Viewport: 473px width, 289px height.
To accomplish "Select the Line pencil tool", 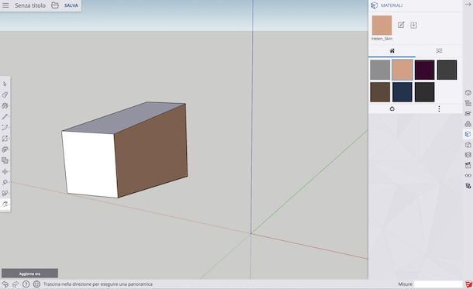I will click(x=5, y=117).
